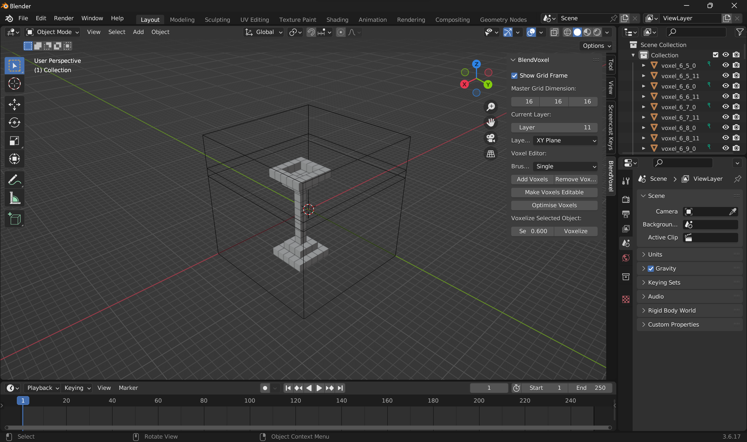Select the Measure tool
Screen dimensions: 747x442
14,198
